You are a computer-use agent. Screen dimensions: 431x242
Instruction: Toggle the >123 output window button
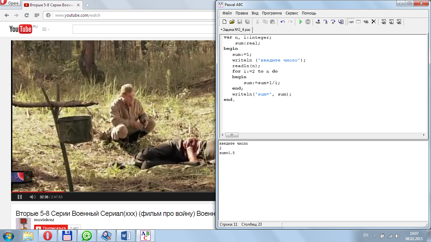pyautogui.click(x=351, y=22)
